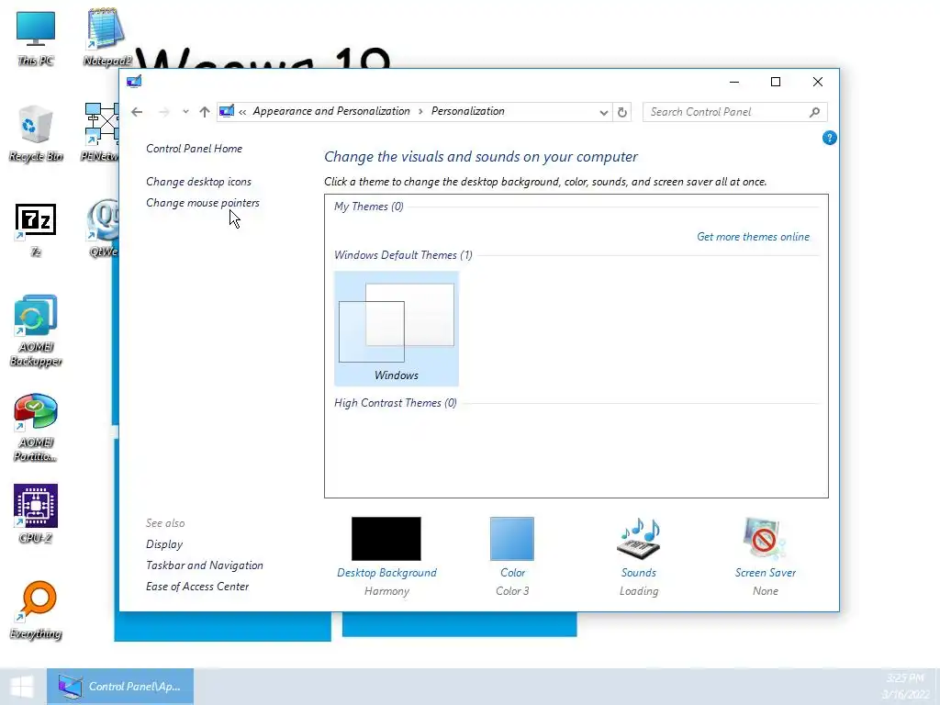Image resolution: width=940 pixels, height=705 pixels.
Task: Open the CPU-Z desktop shortcut
Action: (x=36, y=514)
